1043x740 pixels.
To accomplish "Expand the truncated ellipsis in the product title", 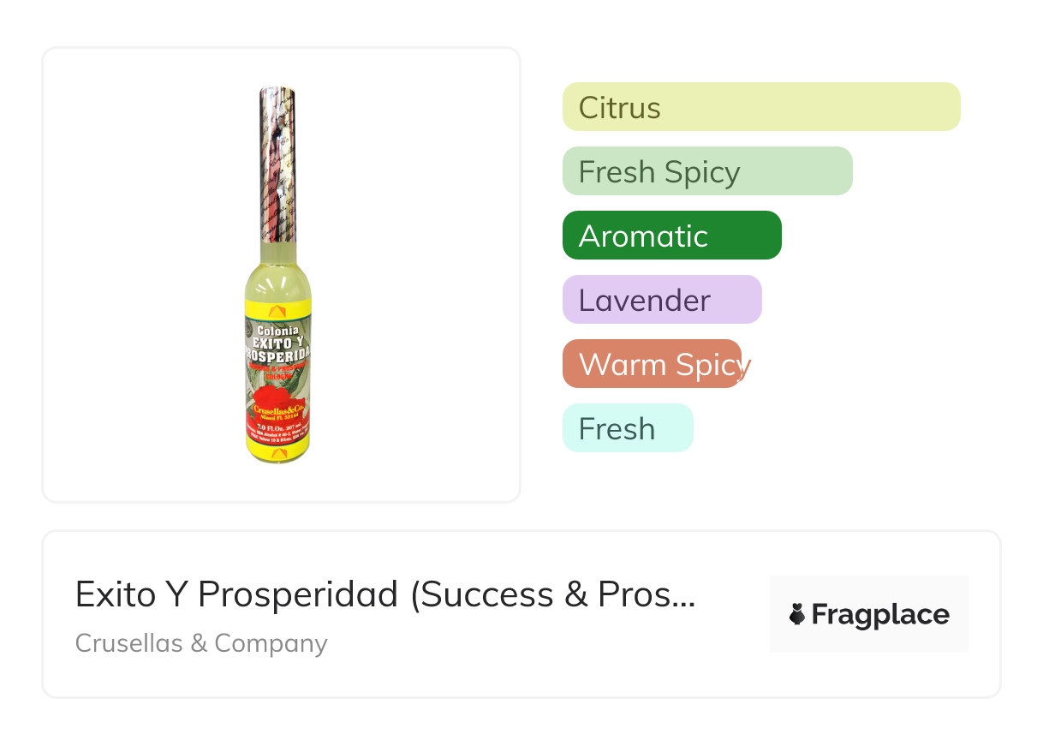I will click(x=682, y=595).
